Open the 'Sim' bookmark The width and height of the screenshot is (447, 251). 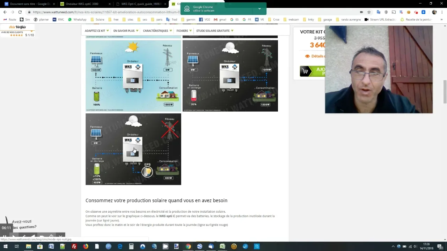point(25,20)
